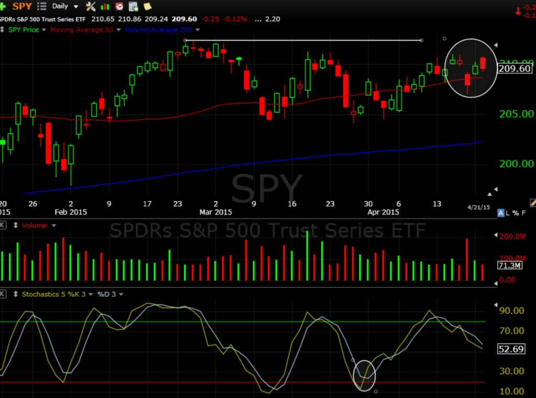Click the 205.00 price scale label
536x398 pixels.
(x=517, y=114)
